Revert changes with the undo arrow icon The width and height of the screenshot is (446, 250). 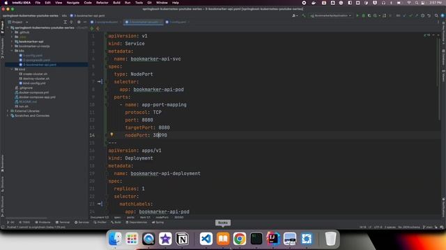429,15
